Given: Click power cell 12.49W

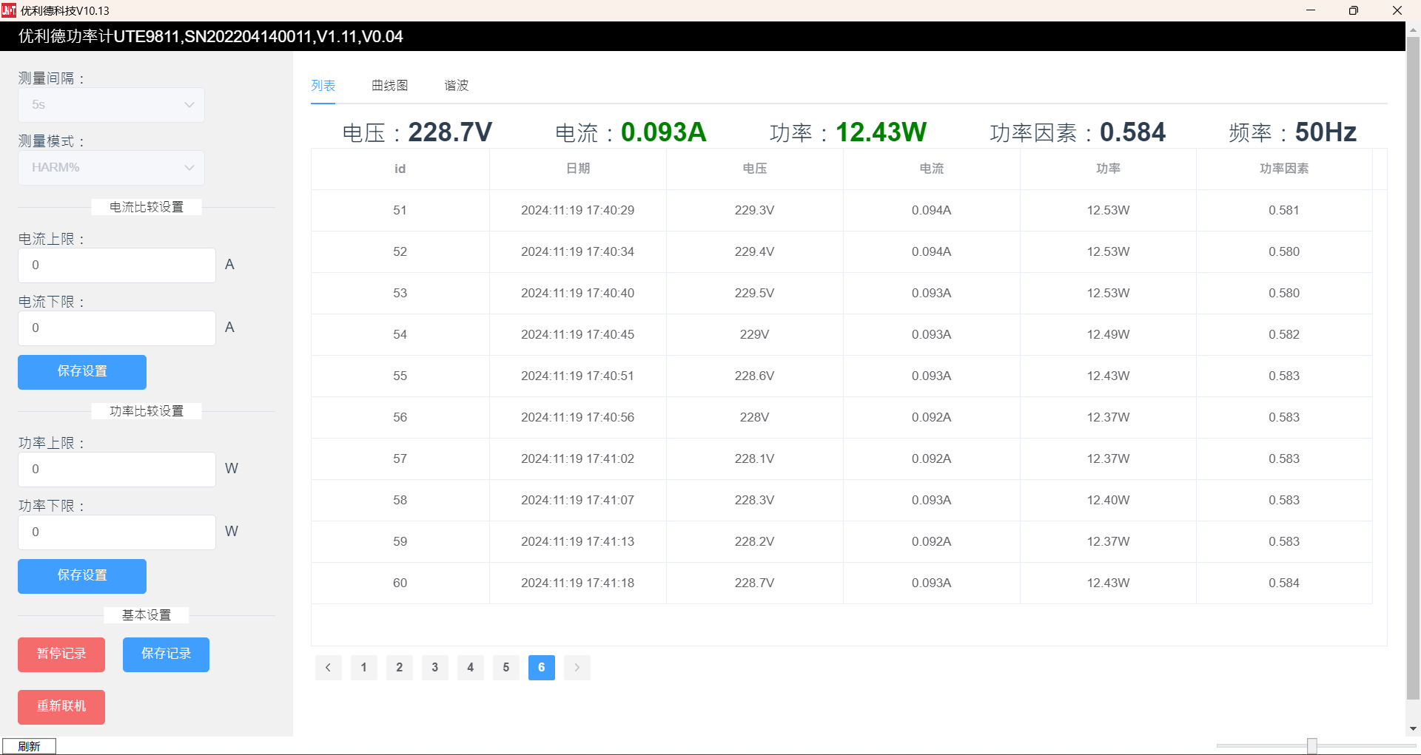Looking at the screenshot, I should [1108, 335].
